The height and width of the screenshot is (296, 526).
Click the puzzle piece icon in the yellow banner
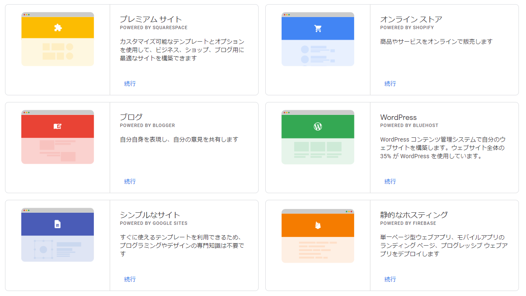pyautogui.click(x=58, y=28)
